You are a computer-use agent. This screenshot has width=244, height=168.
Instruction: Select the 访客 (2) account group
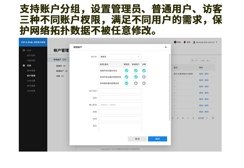pos(60,76)
